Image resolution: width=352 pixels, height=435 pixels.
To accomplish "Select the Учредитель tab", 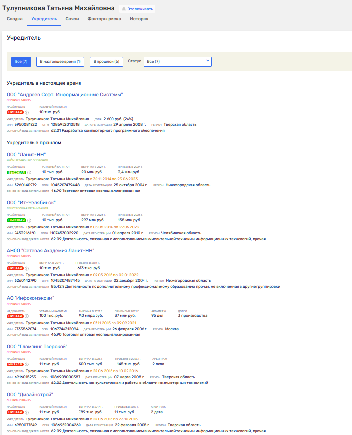I will (44, 19).
